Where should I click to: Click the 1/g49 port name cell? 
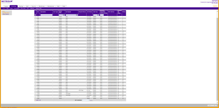click(38, 93)
